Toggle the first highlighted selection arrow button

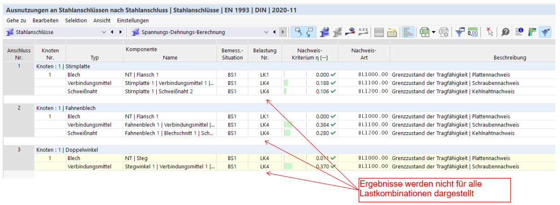(x=299, y=32)
